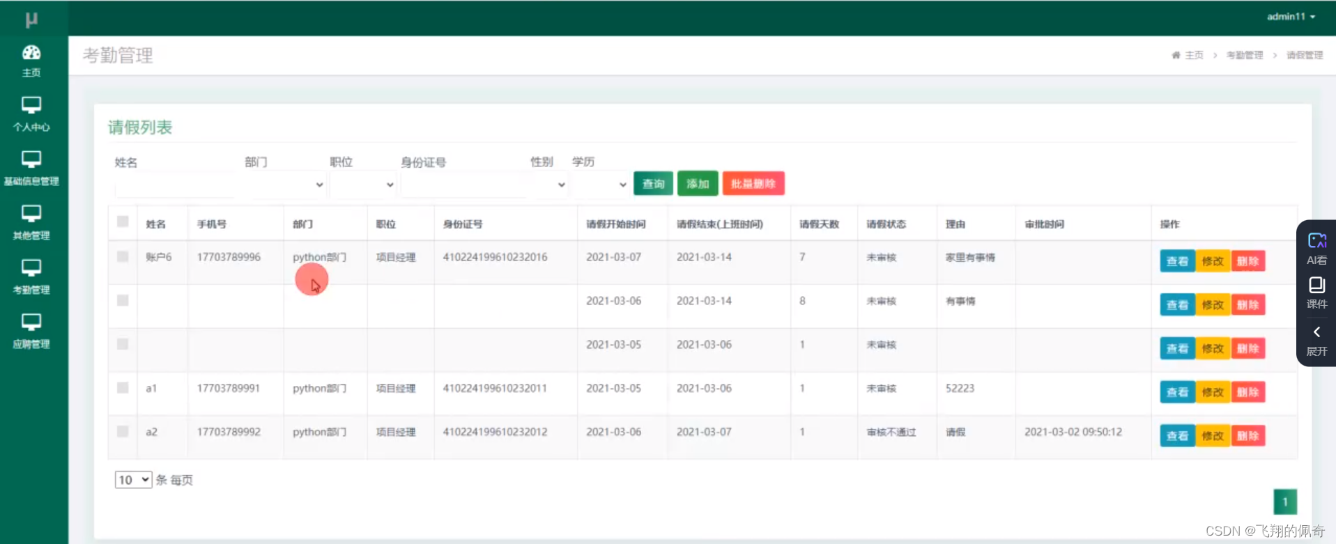Viewport: 1336px width, 544px height.
Task: Check the checkbox for the 2021-03-06 to 2021-03-14 row
Action: click(123, 300)
